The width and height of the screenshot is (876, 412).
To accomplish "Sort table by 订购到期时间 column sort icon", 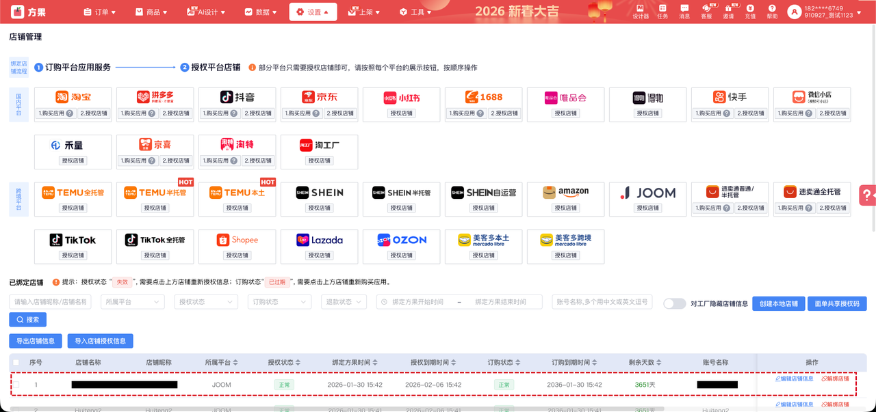I will click(x=594, y=362).
